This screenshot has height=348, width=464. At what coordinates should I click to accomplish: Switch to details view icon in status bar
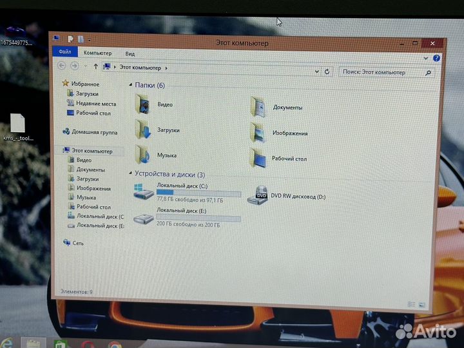pos(411,304)
